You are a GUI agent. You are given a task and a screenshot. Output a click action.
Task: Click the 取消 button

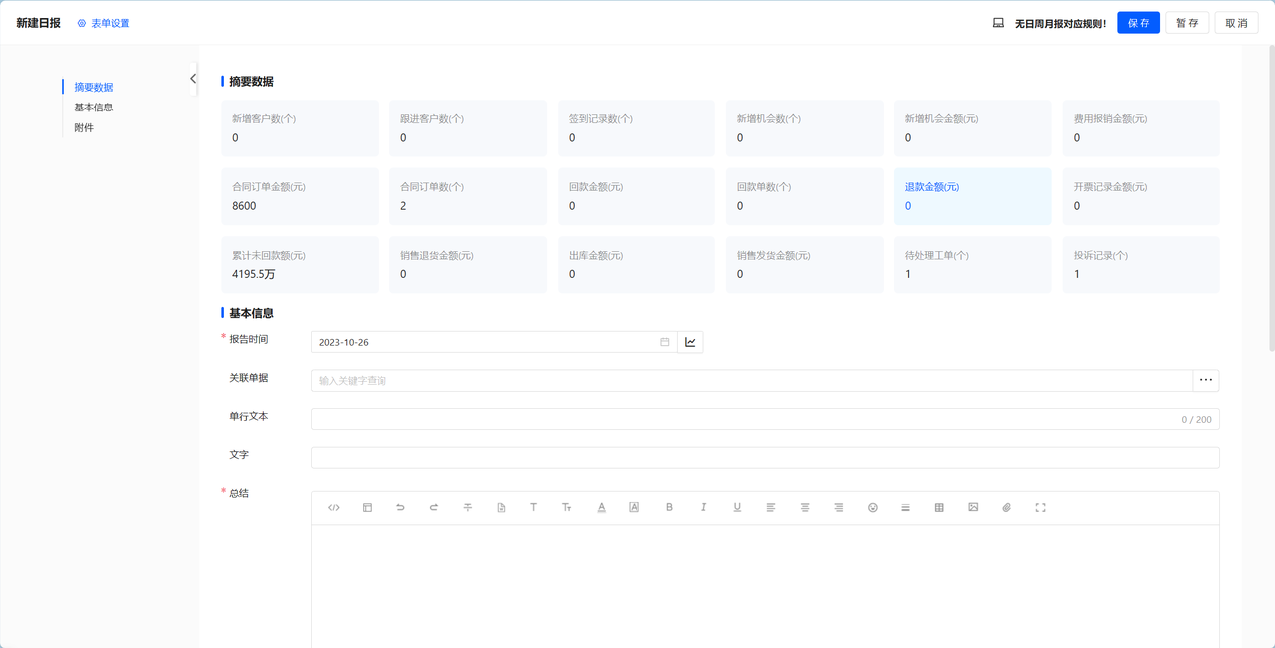coord(1237,23)
